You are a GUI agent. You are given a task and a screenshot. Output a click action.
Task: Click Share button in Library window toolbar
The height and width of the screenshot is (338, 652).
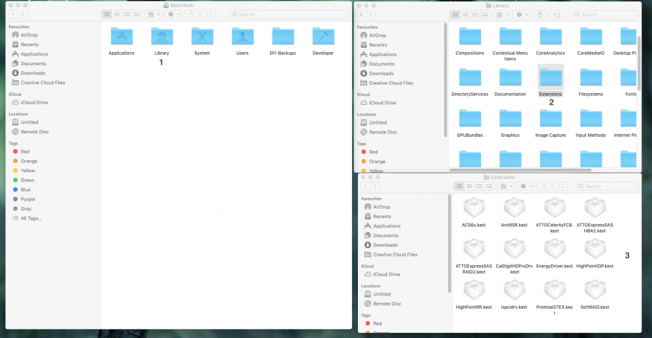(540, 14)
